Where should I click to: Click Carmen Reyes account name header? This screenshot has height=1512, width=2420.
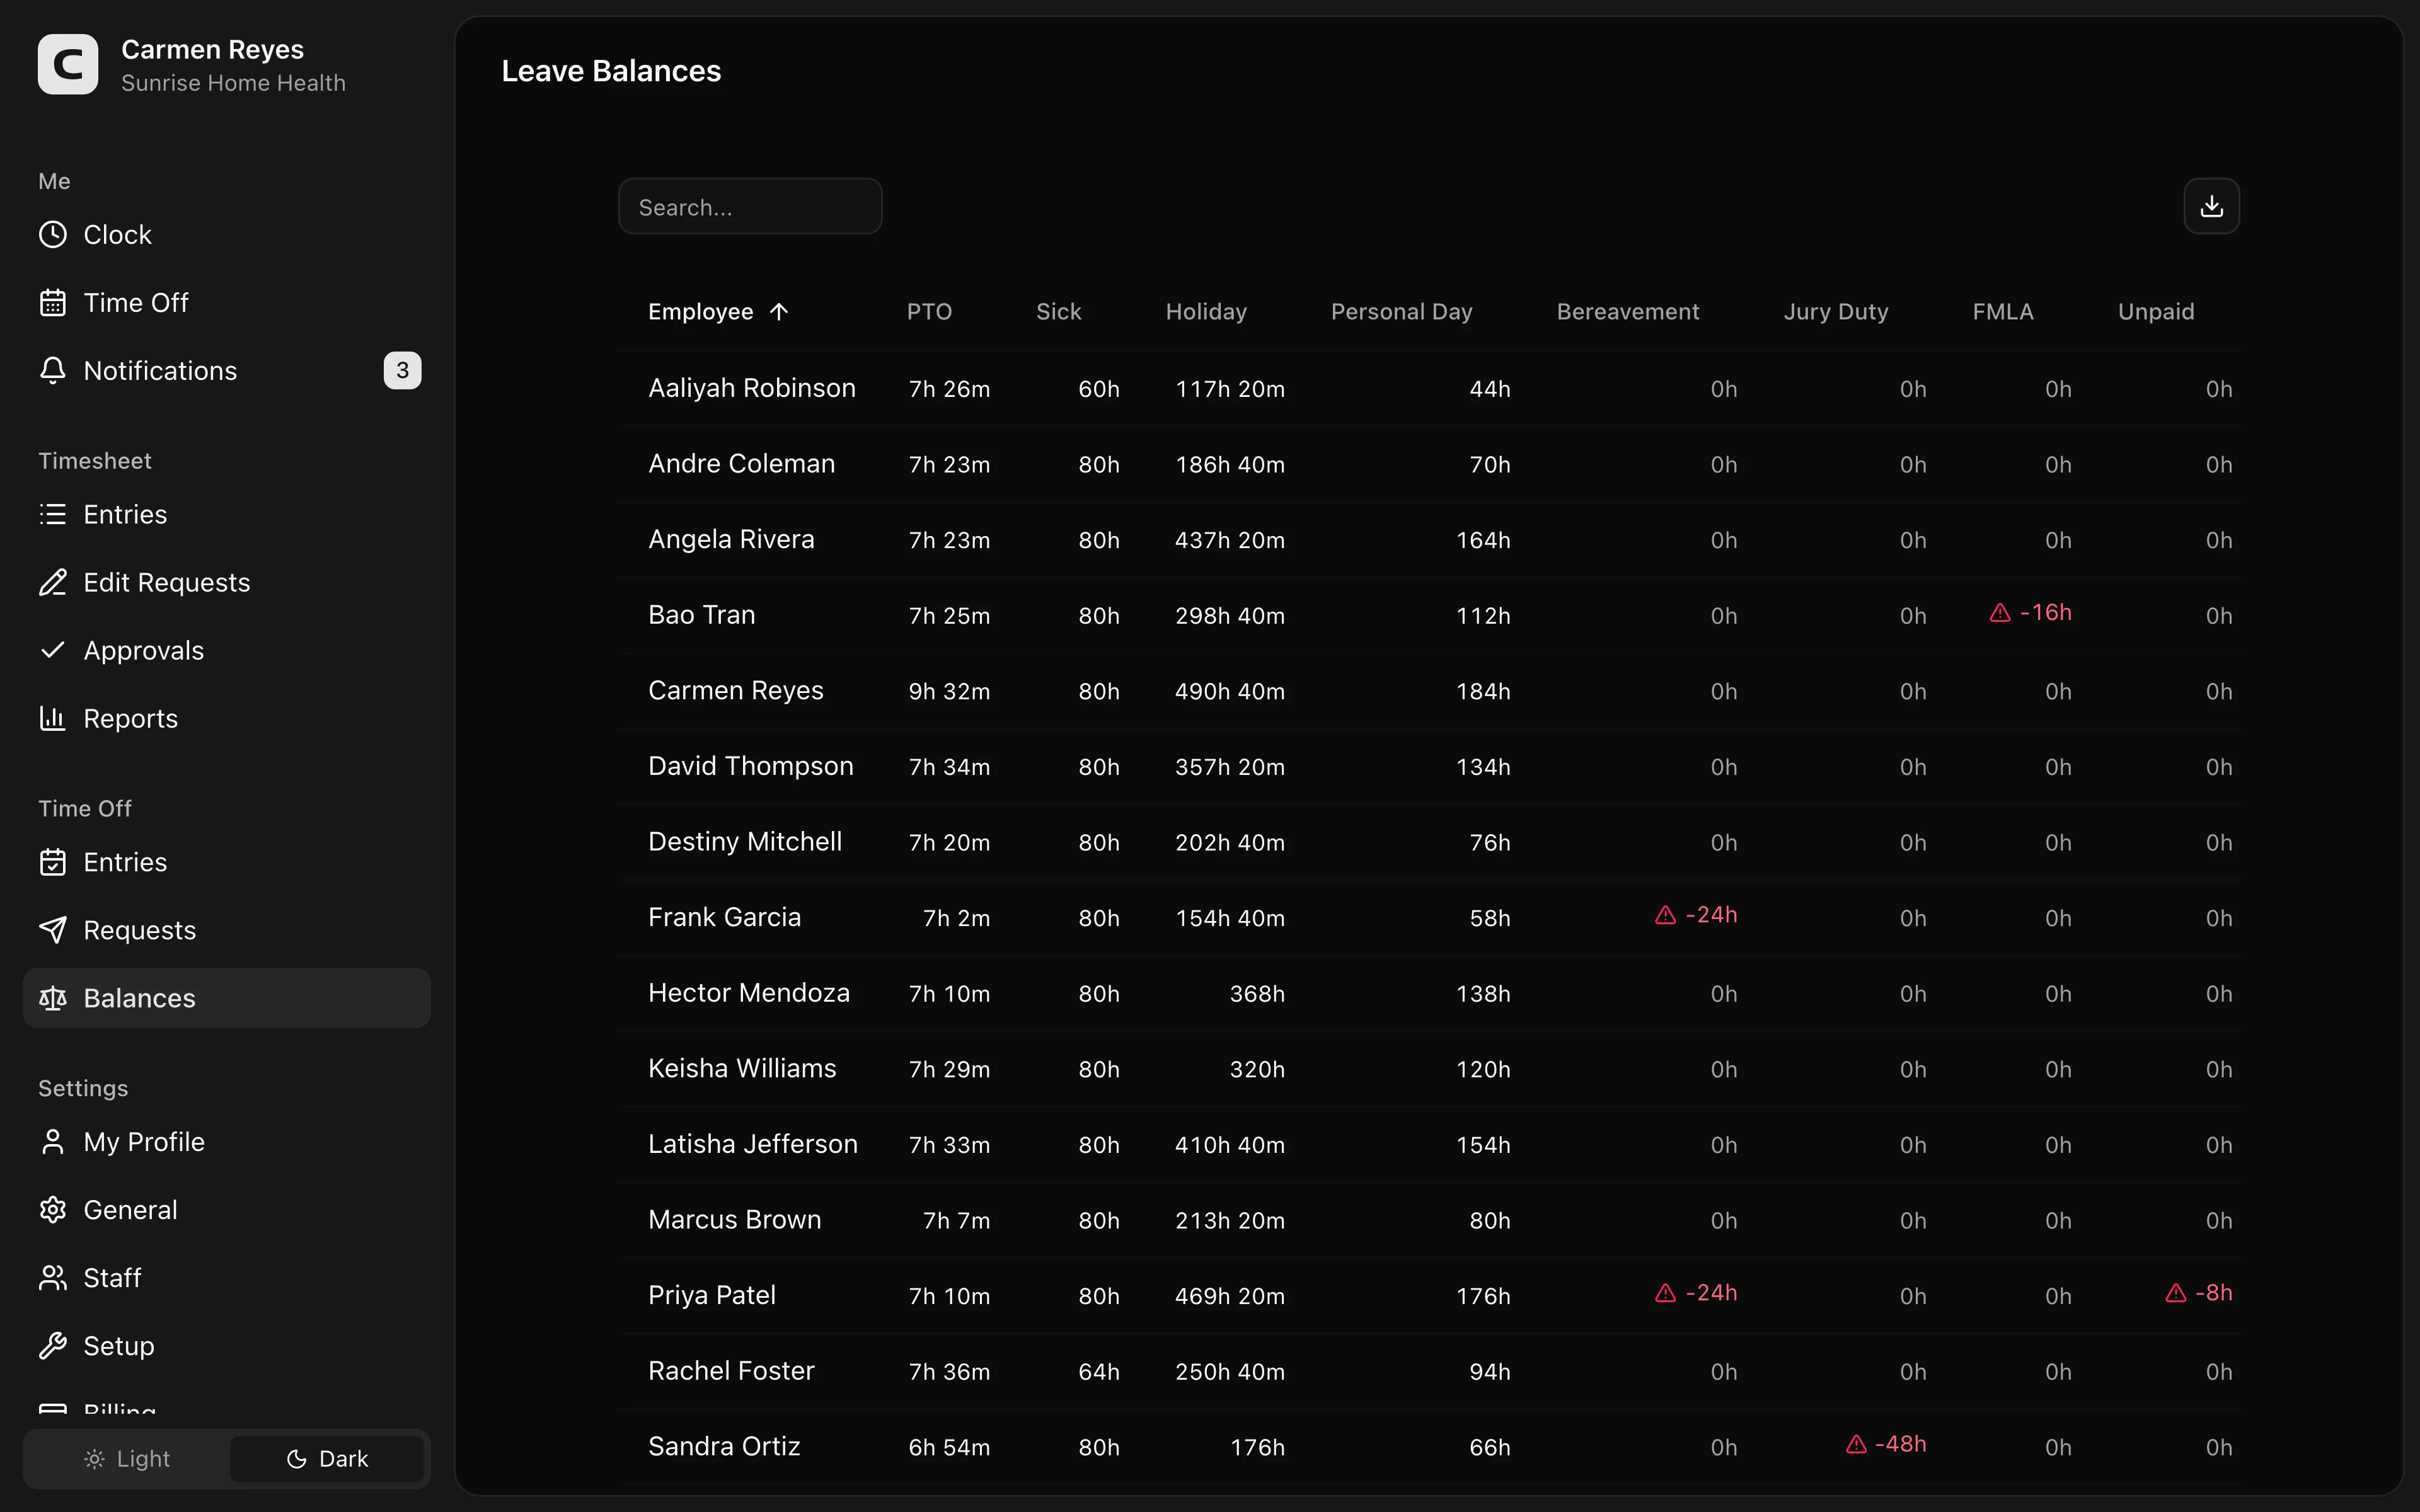tap(212, 49)
